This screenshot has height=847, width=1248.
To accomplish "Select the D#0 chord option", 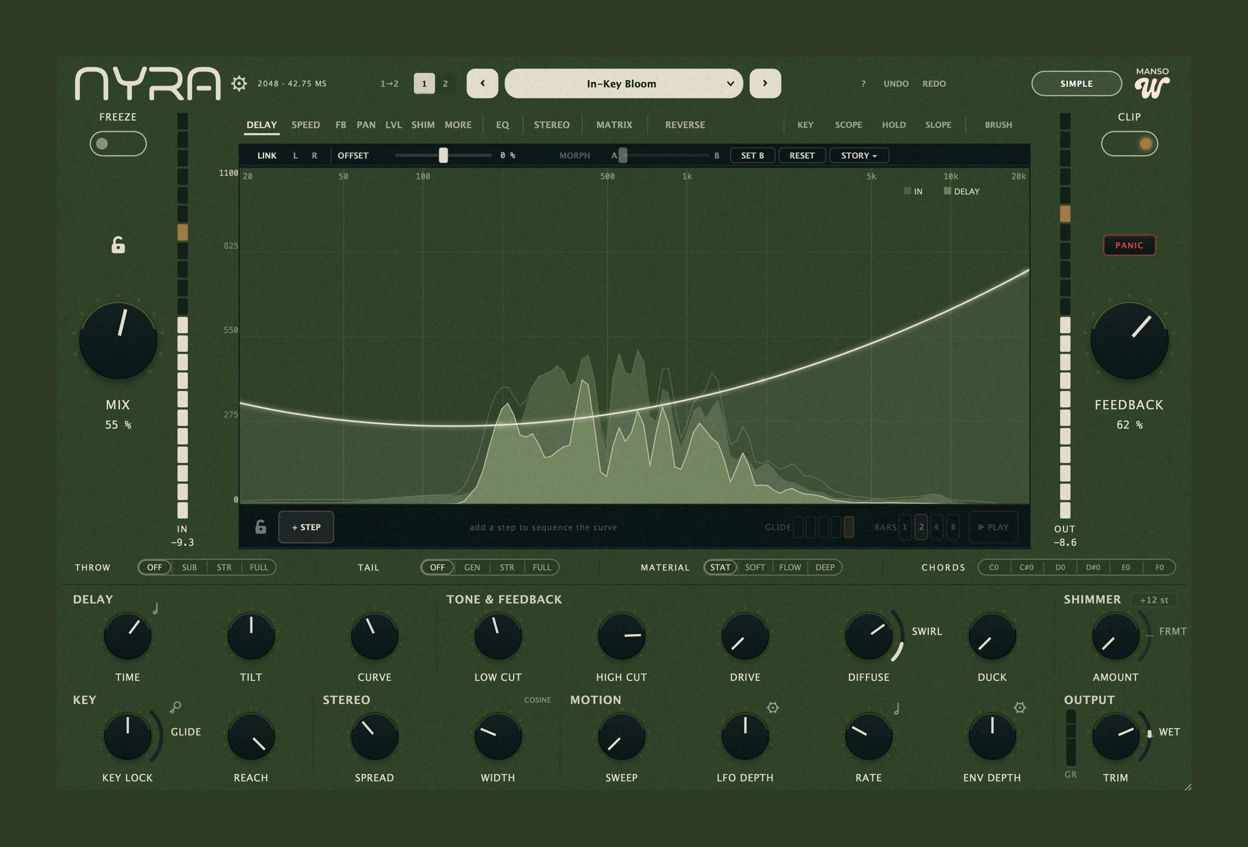I will (x=1093, y=567).
